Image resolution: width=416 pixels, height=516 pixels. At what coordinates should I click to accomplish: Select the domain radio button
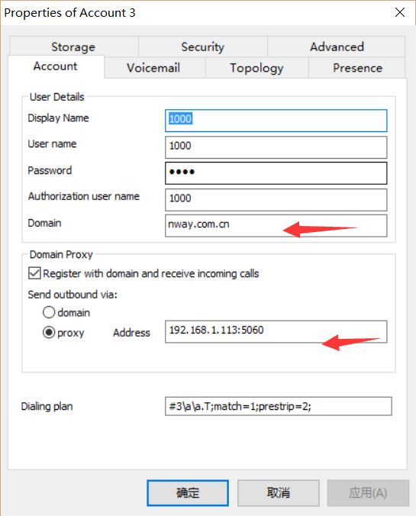coord(49,312)
